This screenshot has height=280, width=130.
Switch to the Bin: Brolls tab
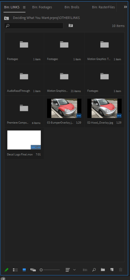(x=72, y=7)
